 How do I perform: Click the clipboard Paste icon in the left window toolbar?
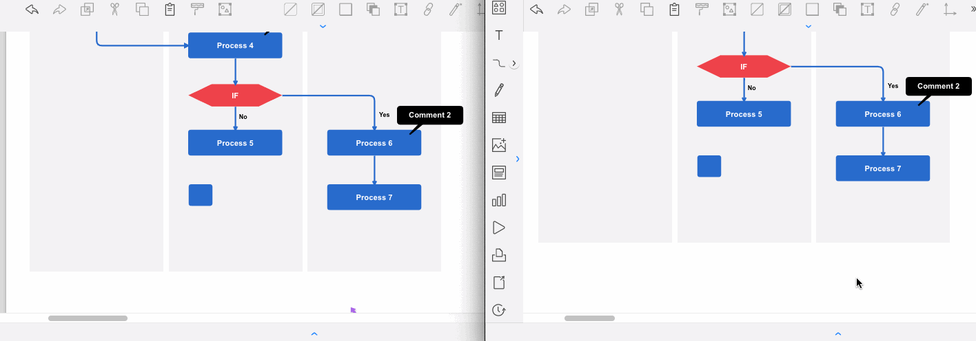tap(170, 10)
